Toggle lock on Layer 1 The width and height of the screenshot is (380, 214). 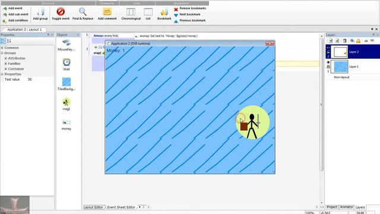[x=328, y=67]
